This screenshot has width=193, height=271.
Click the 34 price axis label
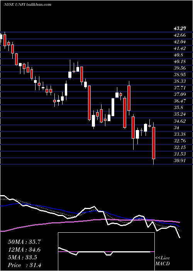coord(176,127)
